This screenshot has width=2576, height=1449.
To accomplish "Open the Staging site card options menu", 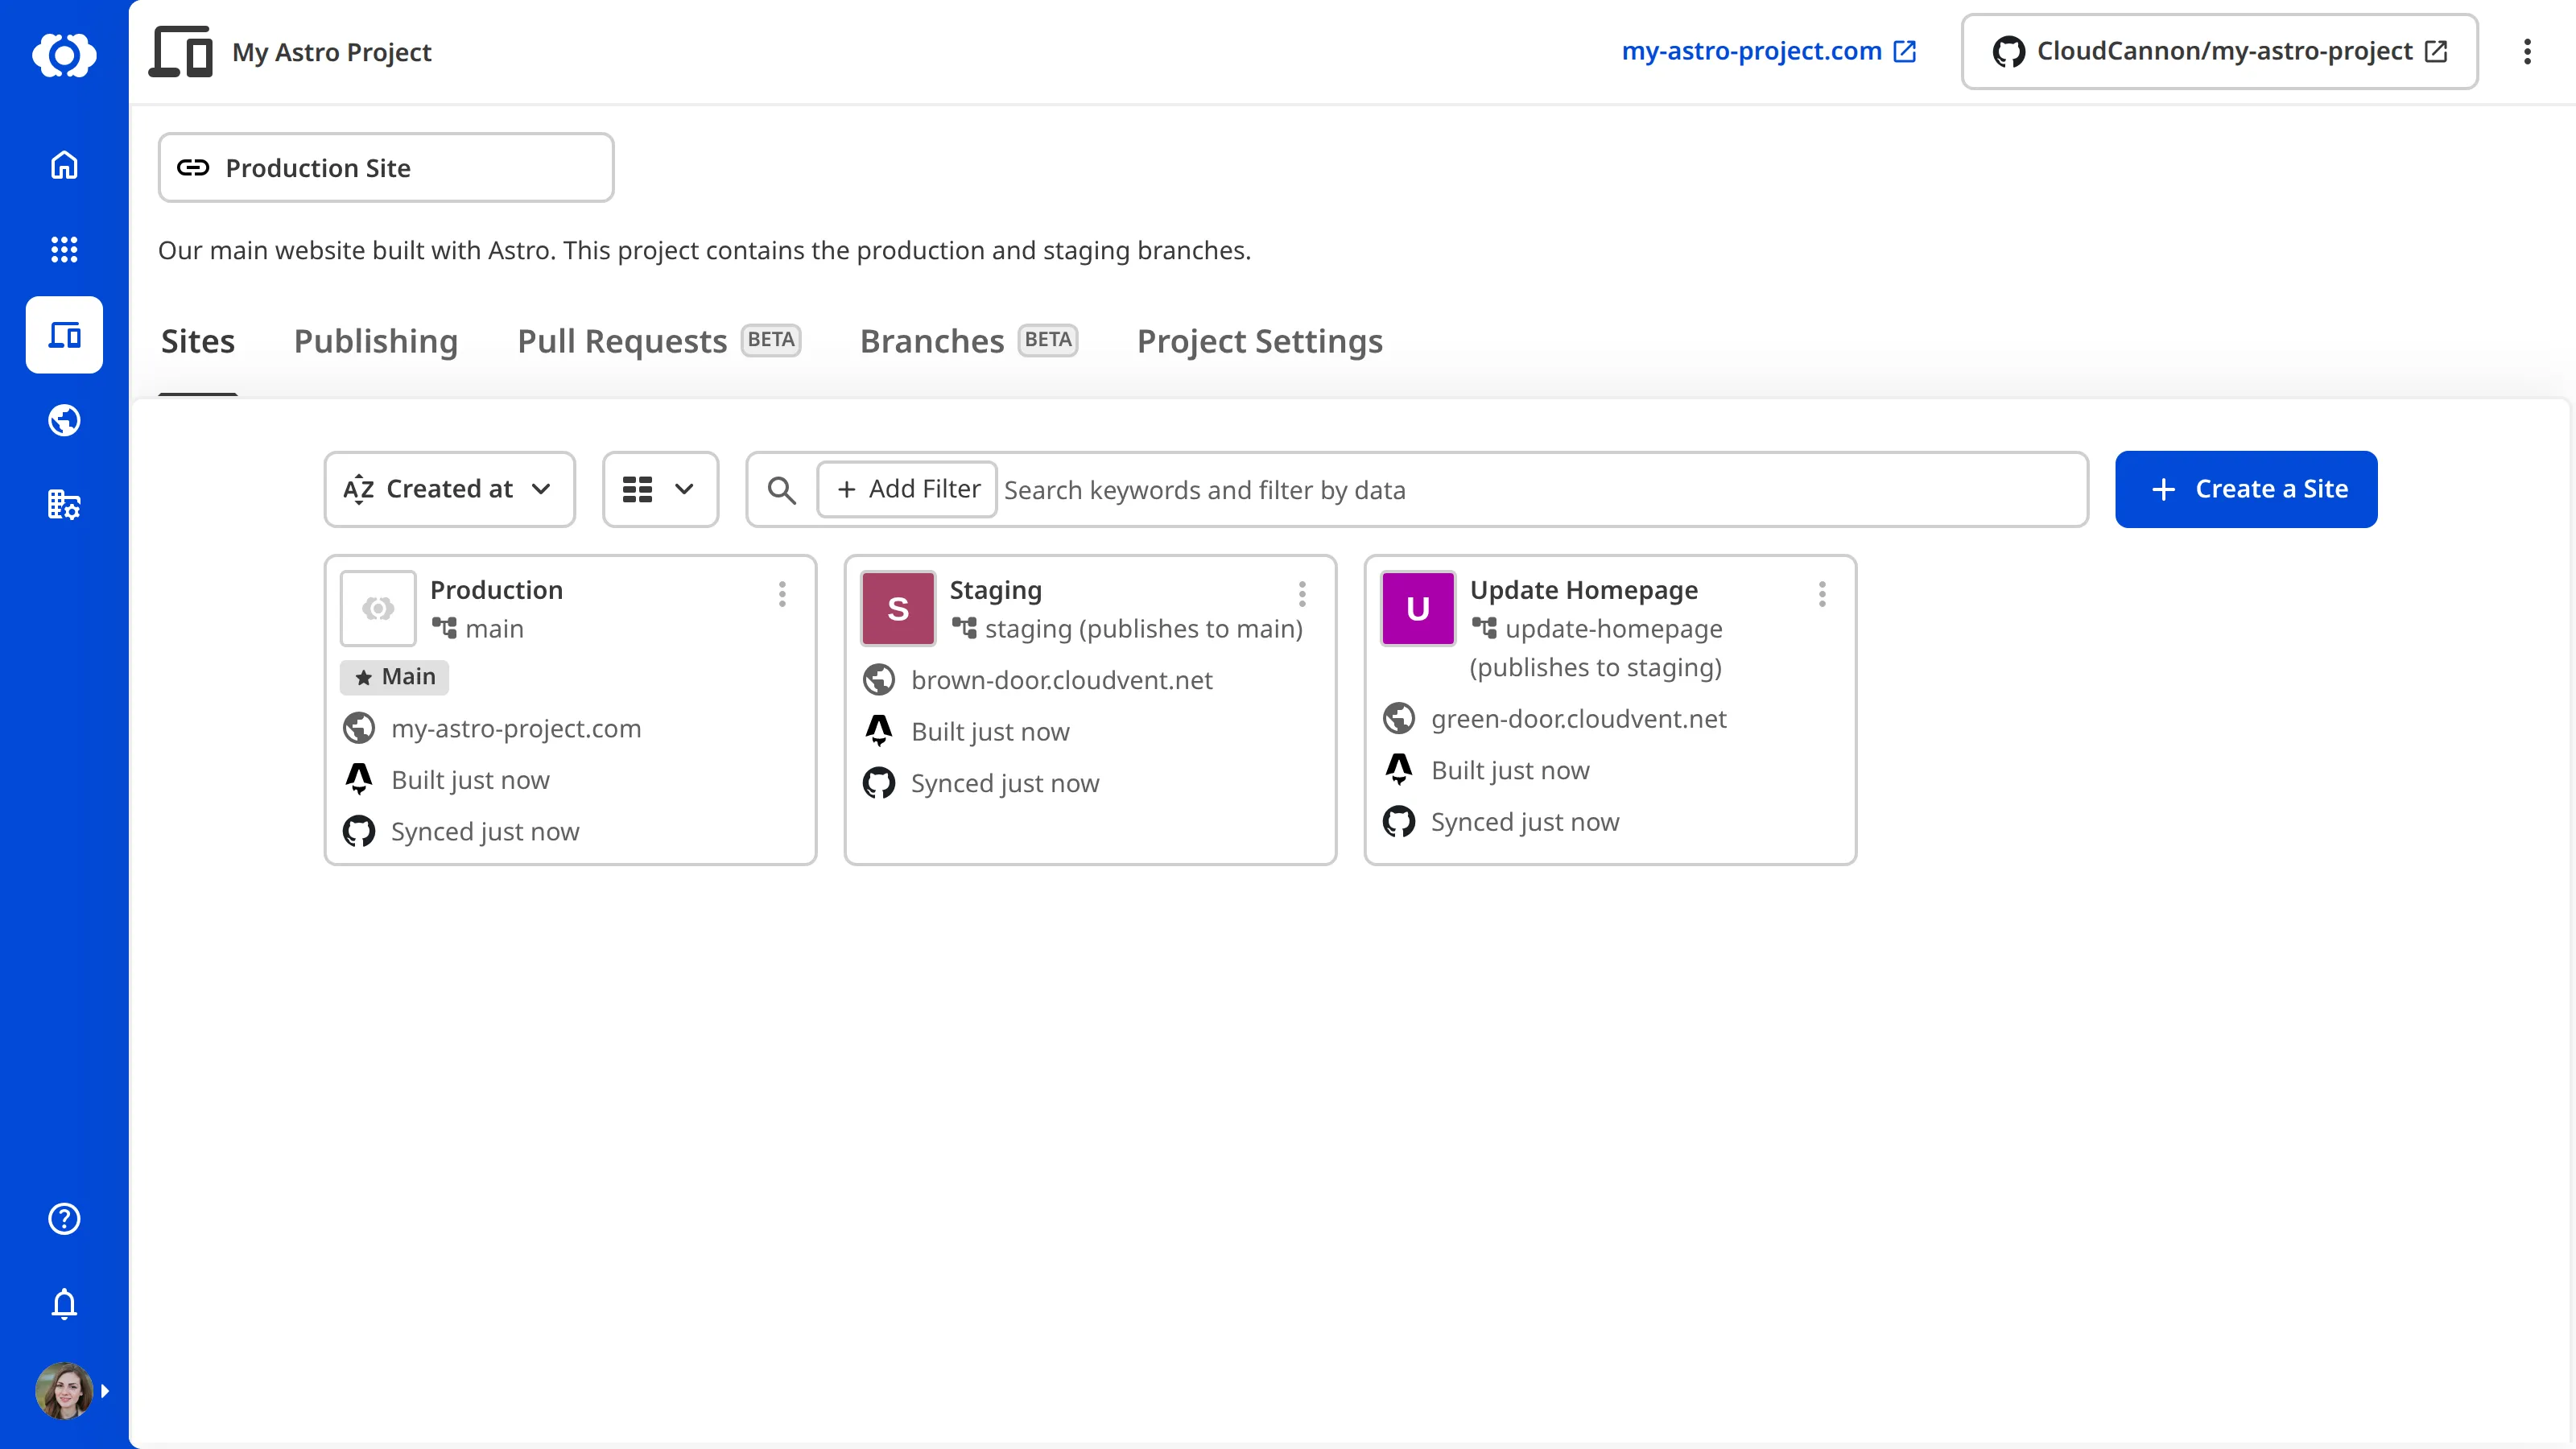I will click(1302, 595).
